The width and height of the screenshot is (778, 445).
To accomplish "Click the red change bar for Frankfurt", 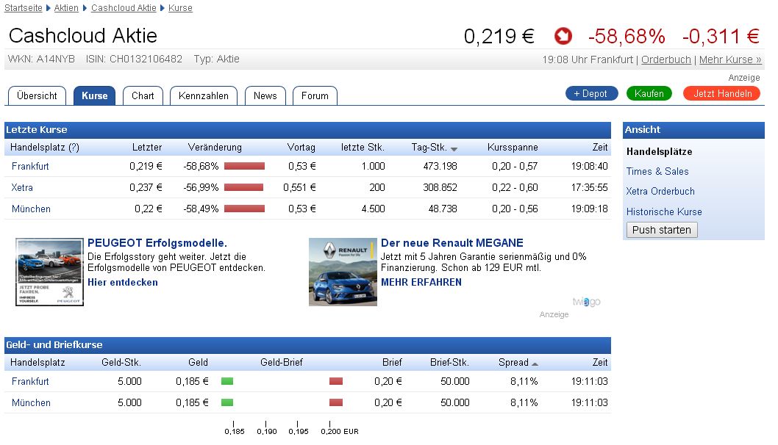I will click(244, 166).
